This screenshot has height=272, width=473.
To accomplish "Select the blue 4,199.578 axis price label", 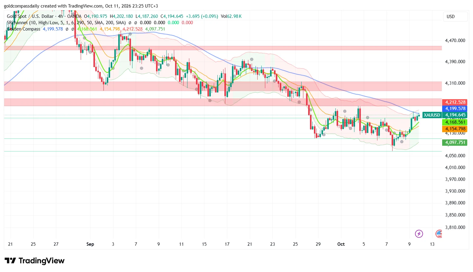I will [x=455, y=108].
